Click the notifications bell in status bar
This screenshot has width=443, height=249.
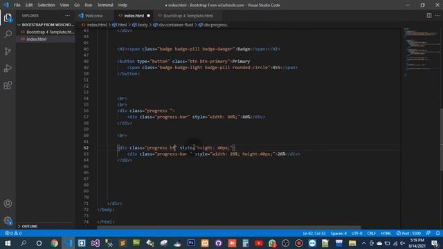[437, 233]
